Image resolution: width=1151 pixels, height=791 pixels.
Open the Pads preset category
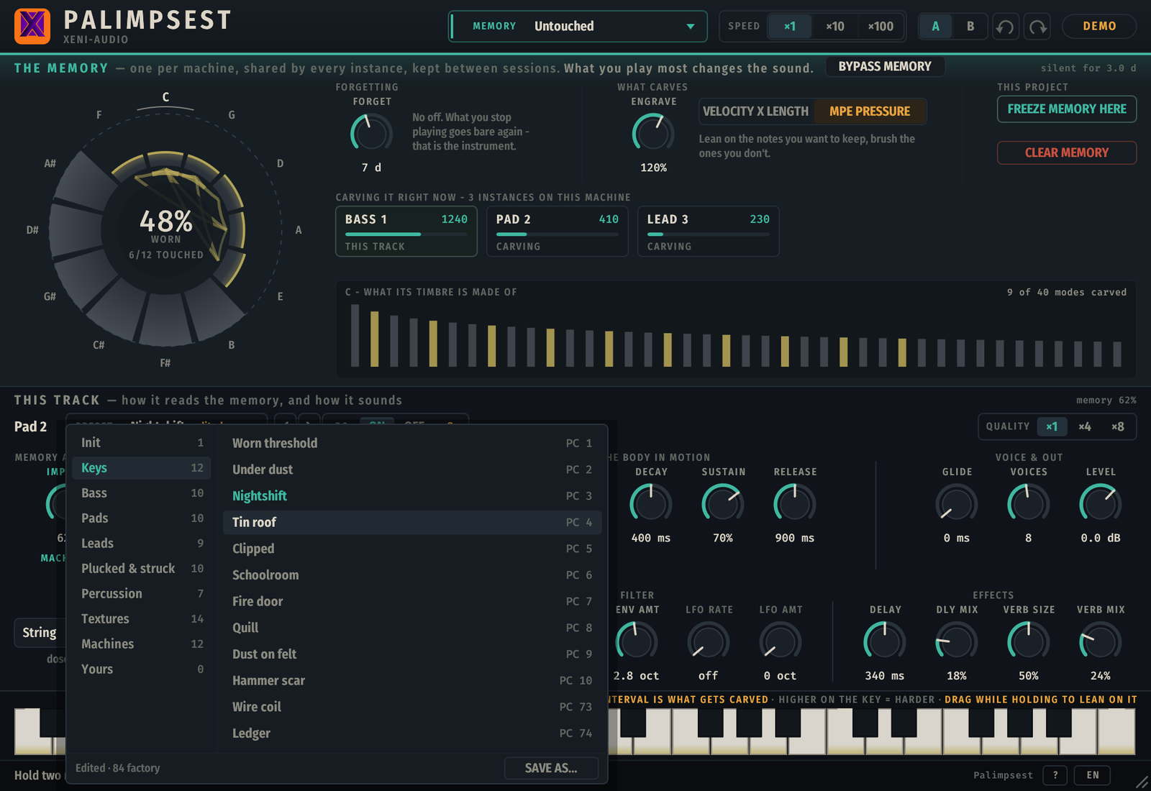[142, 518]
